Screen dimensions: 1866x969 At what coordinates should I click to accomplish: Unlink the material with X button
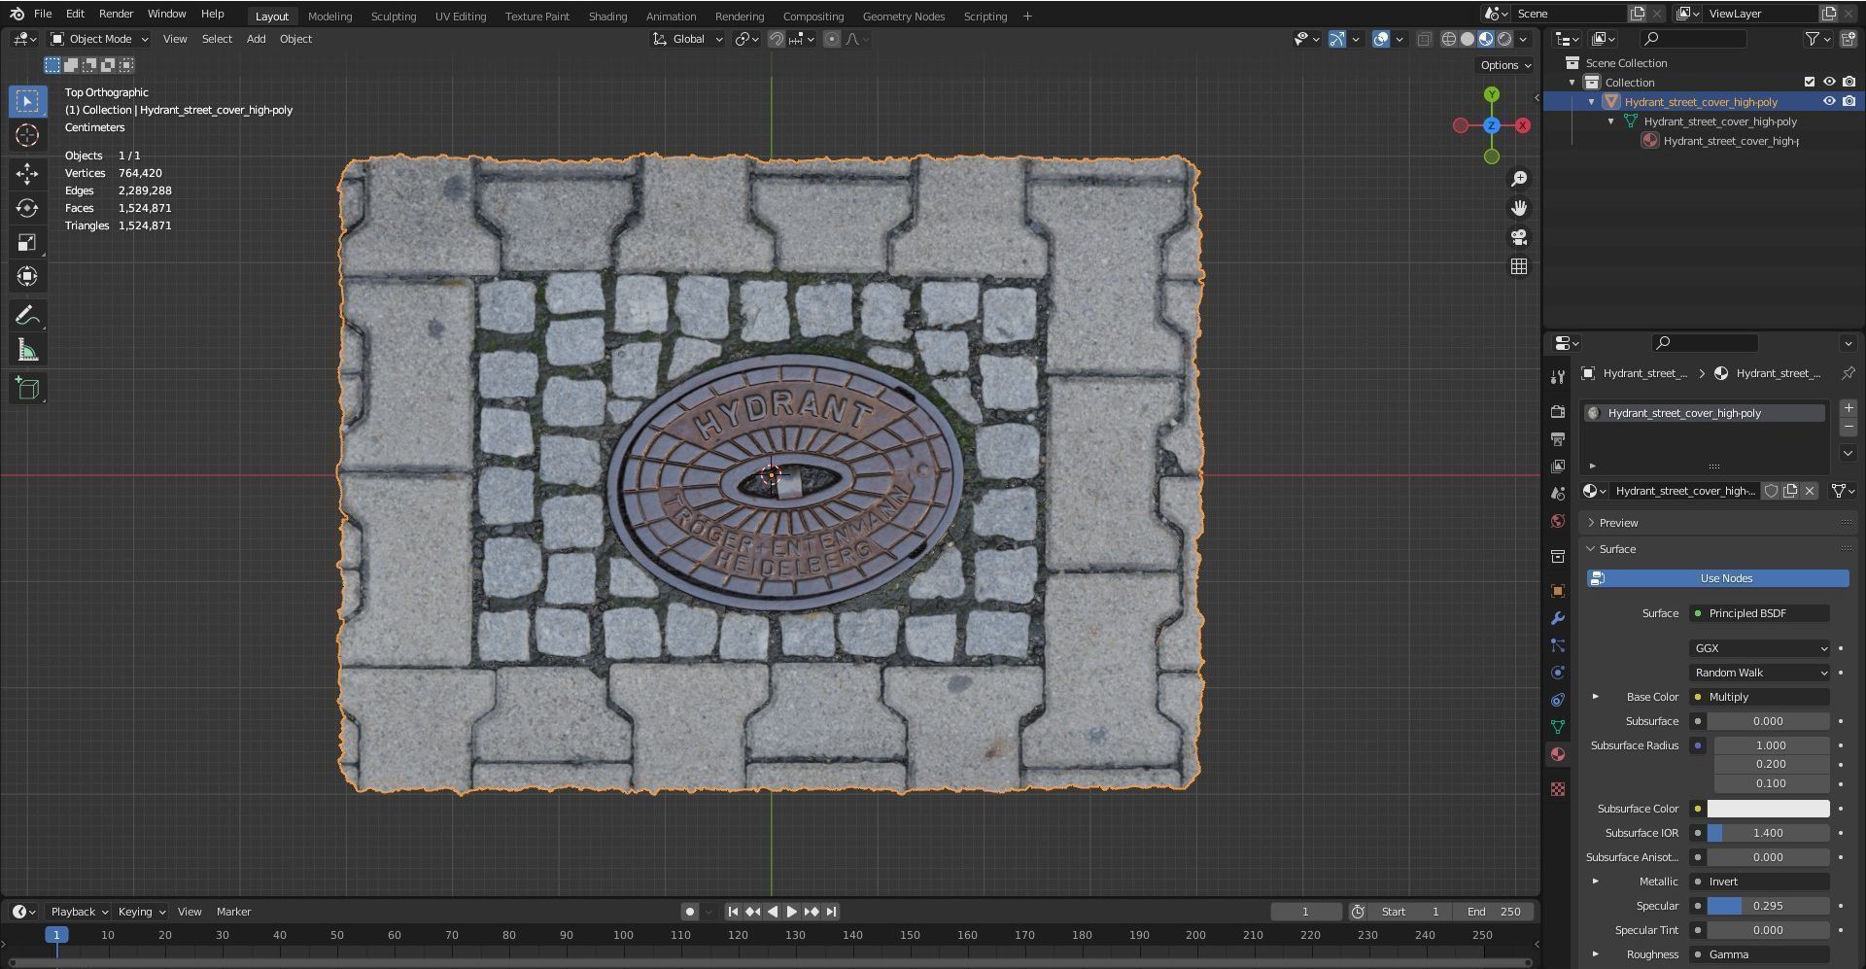[x=1810, y=491]
